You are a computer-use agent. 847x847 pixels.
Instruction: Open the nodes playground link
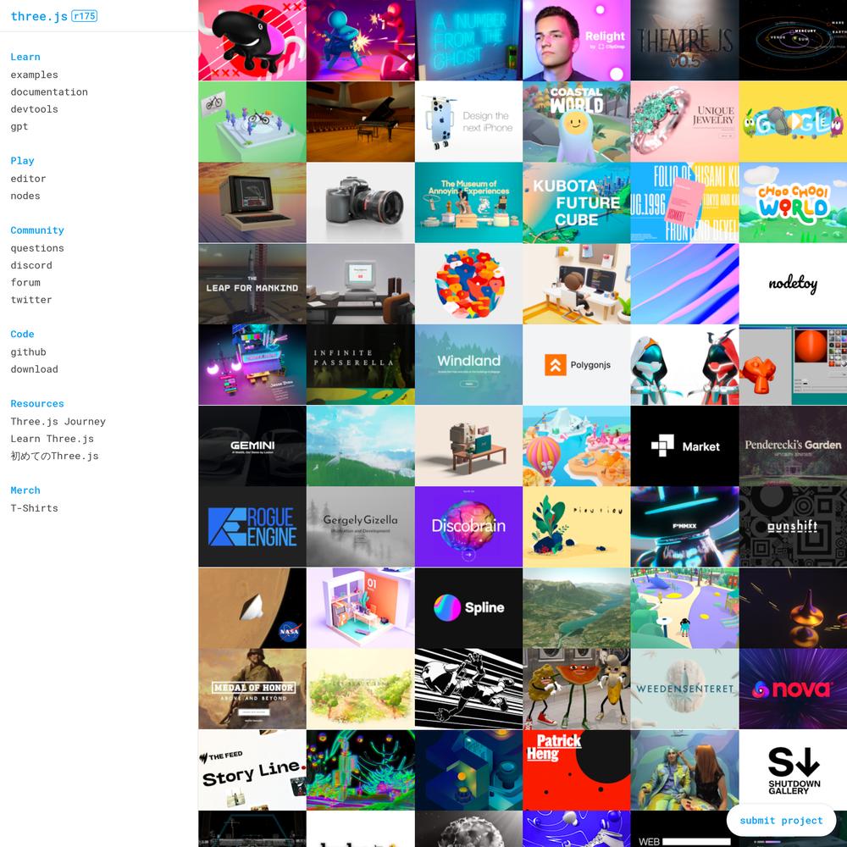[25, 196]
